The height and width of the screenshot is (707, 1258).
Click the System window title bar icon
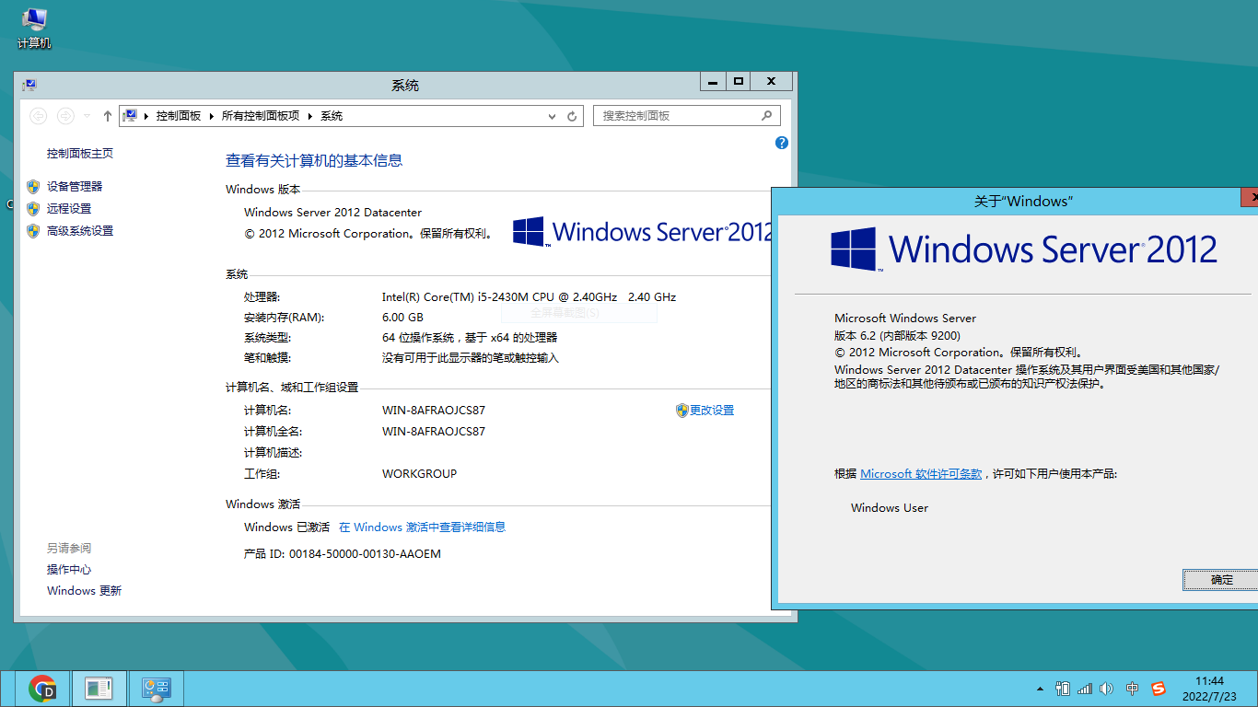[x=29, y=85]
